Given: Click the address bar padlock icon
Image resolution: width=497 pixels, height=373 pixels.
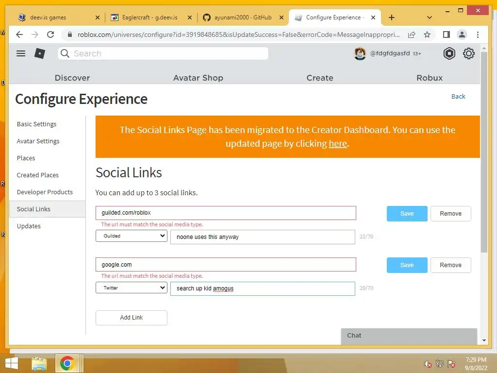Looking at the screenshot, I should point(70,34).
